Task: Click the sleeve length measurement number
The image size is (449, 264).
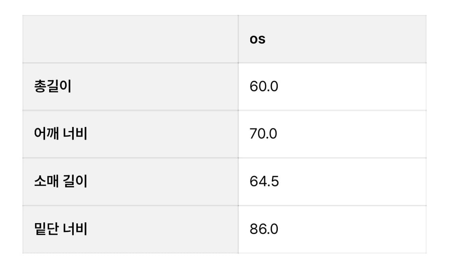Action: [264, 182]
